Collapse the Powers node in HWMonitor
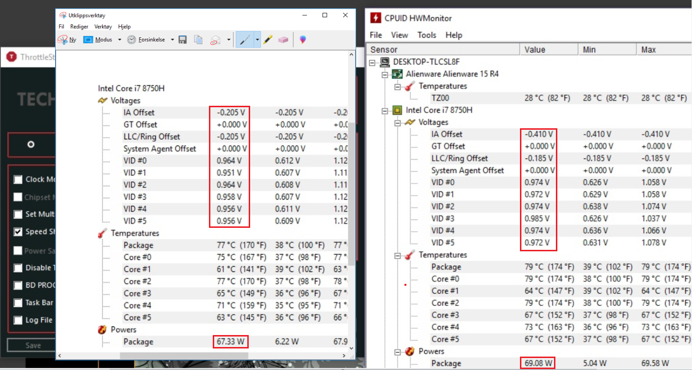 point(397,352)
